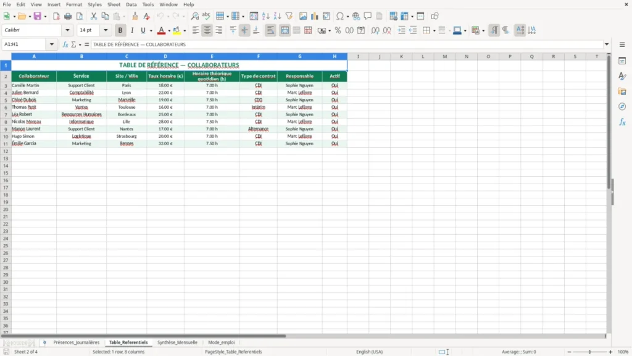Screen dimensions: 632x356
Task: Cut selection with scissors icon
Action: tap(94, 16)
